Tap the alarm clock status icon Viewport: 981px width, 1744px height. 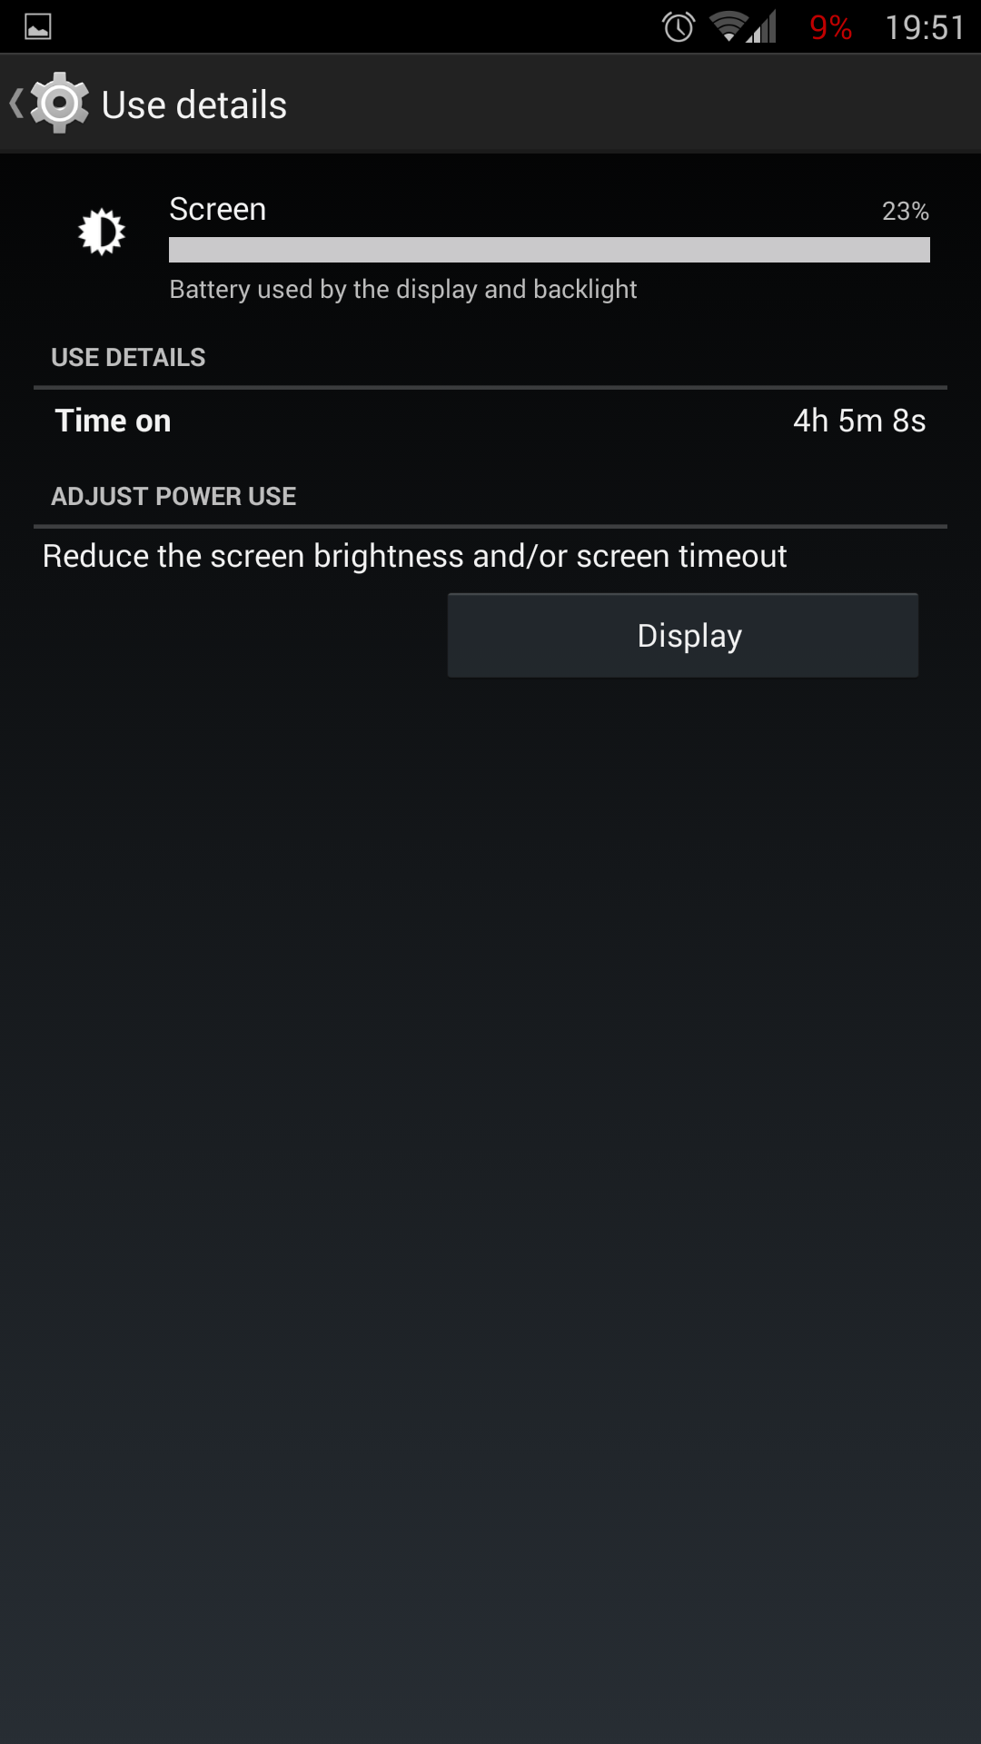pyautogui.click(x=679, y=27)
